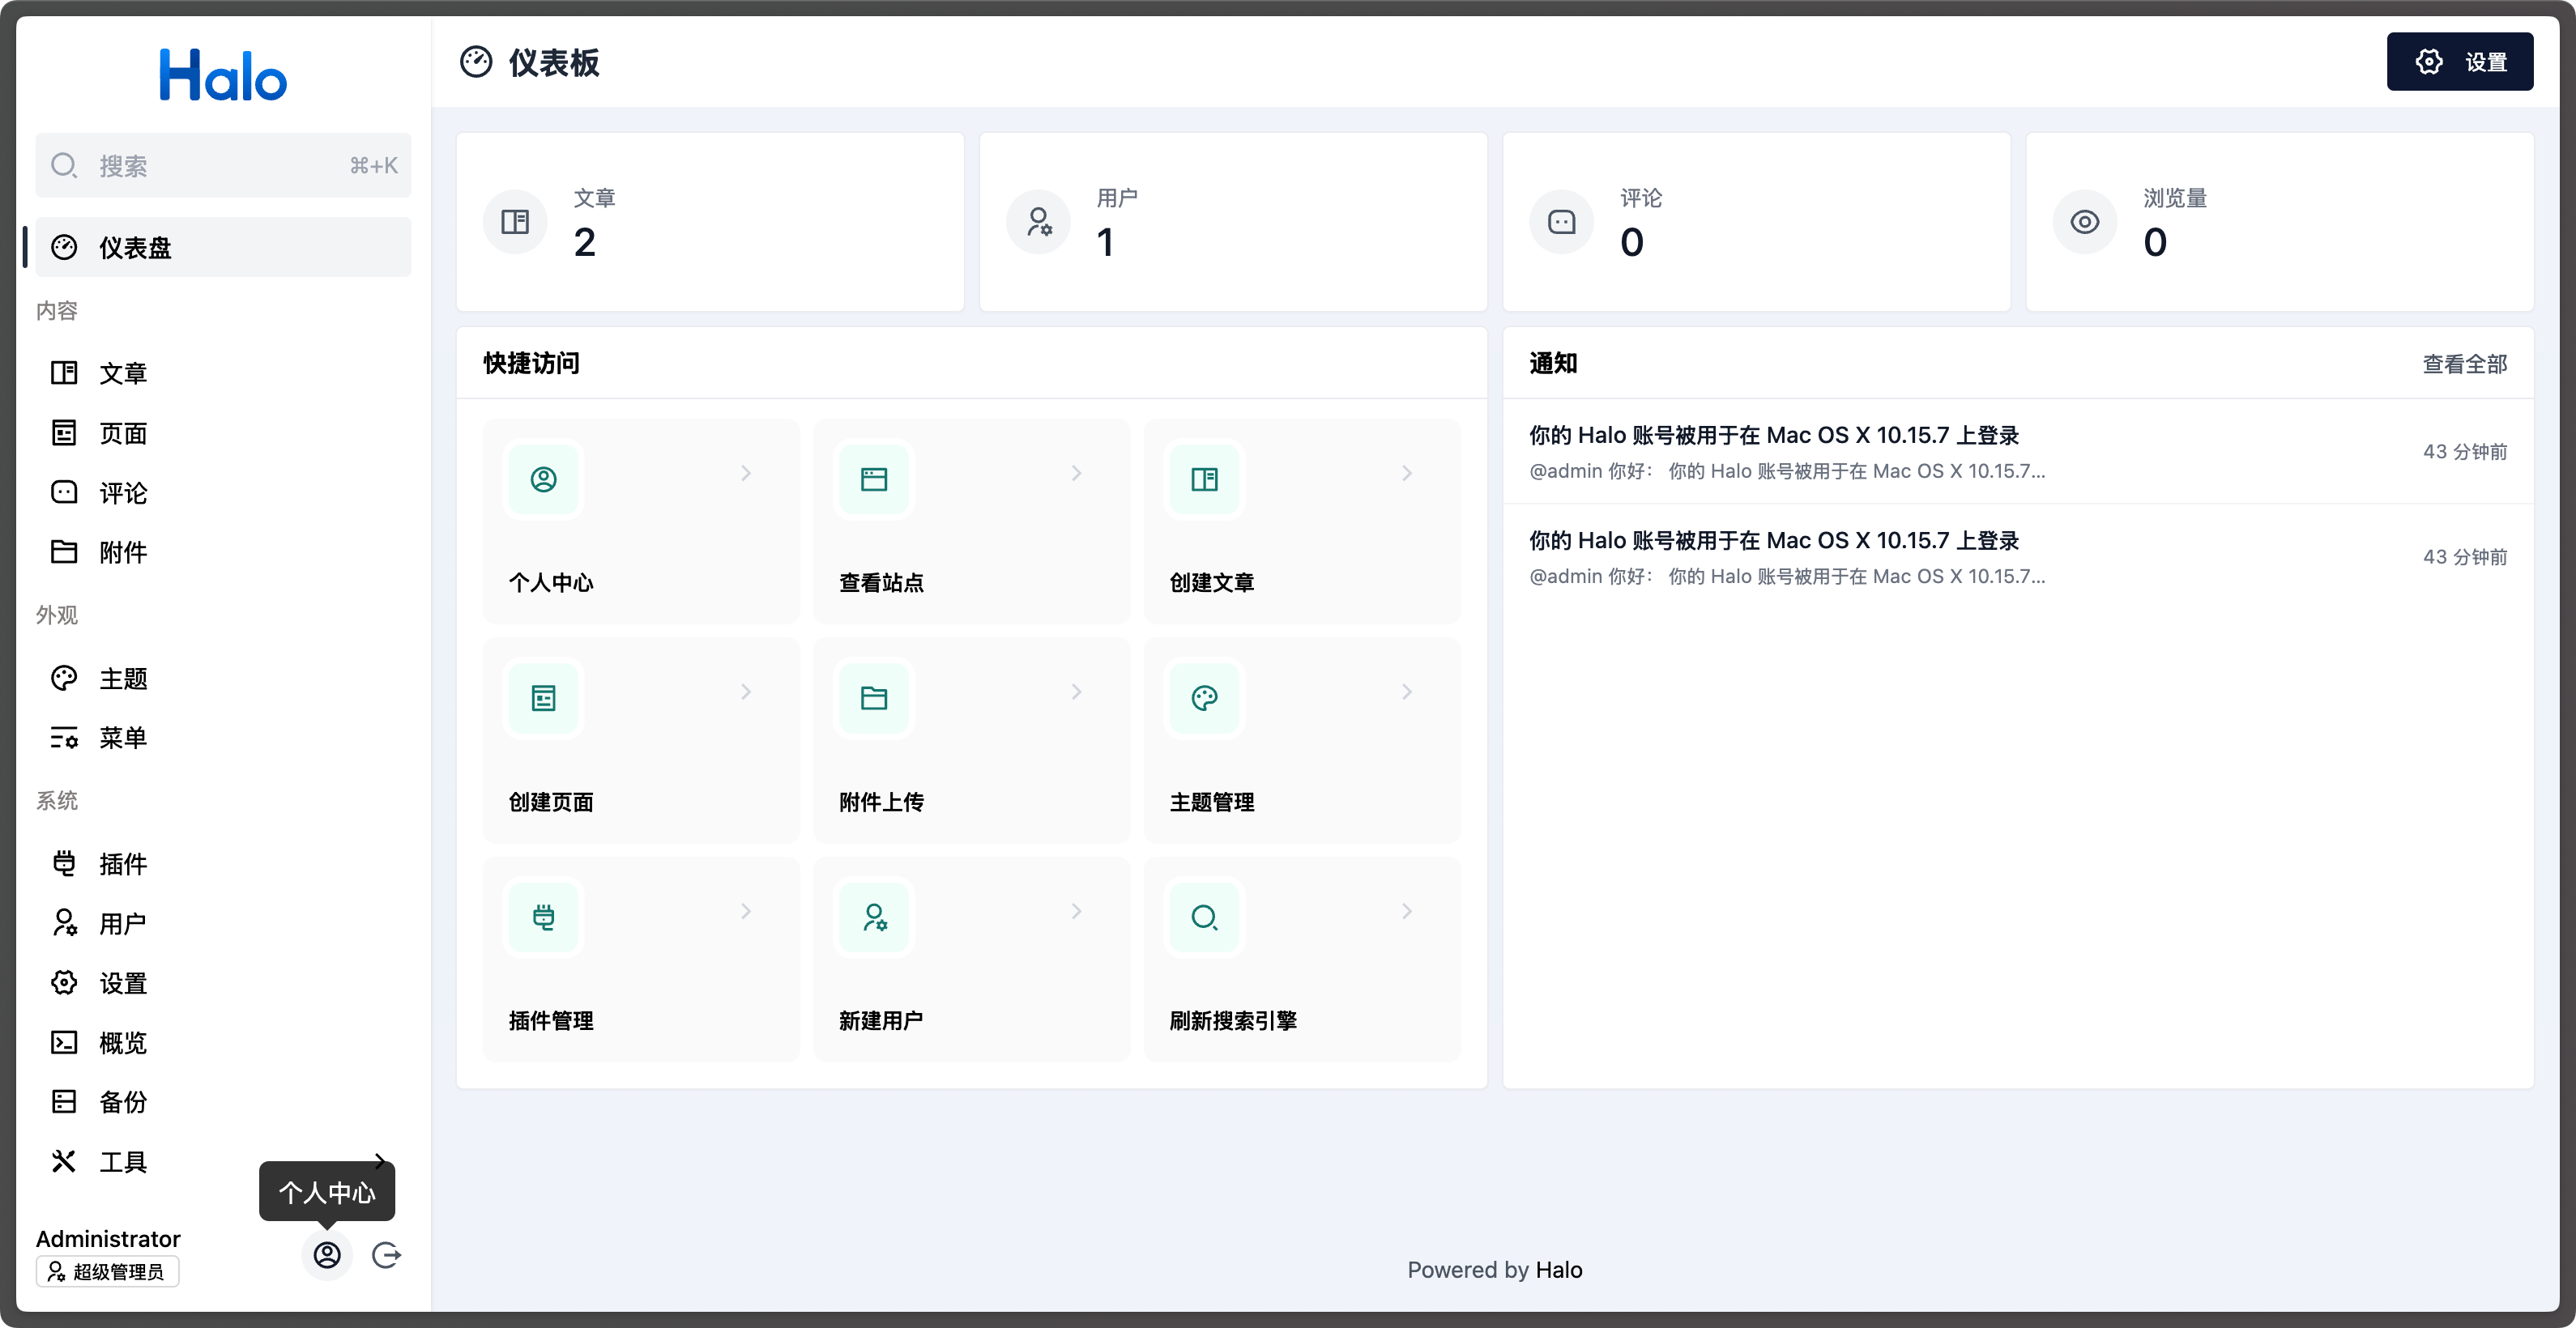Click the refresh search engine magnifier icon
Screen dimensions: 2576x1328
[x=1204, y=917]
